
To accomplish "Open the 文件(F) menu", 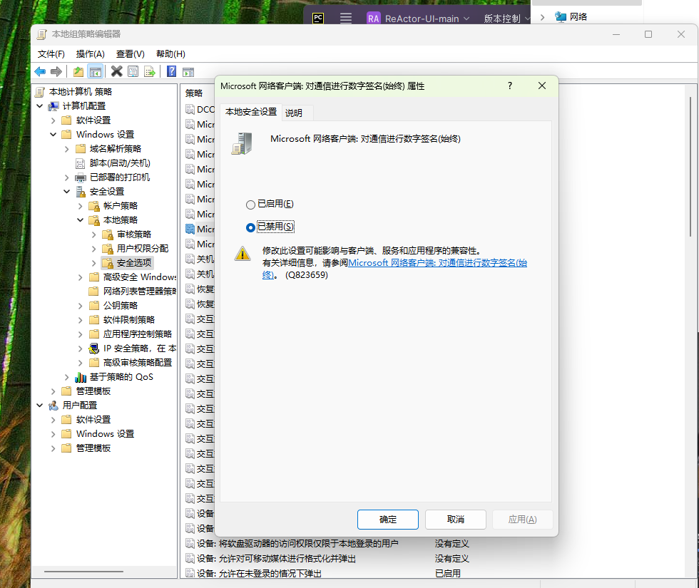I will coord(51,54).
